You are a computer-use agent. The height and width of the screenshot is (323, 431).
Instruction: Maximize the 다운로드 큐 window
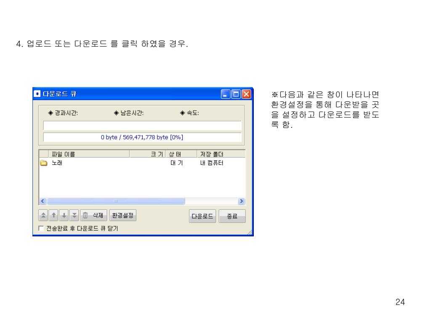(x=236, y=94)
